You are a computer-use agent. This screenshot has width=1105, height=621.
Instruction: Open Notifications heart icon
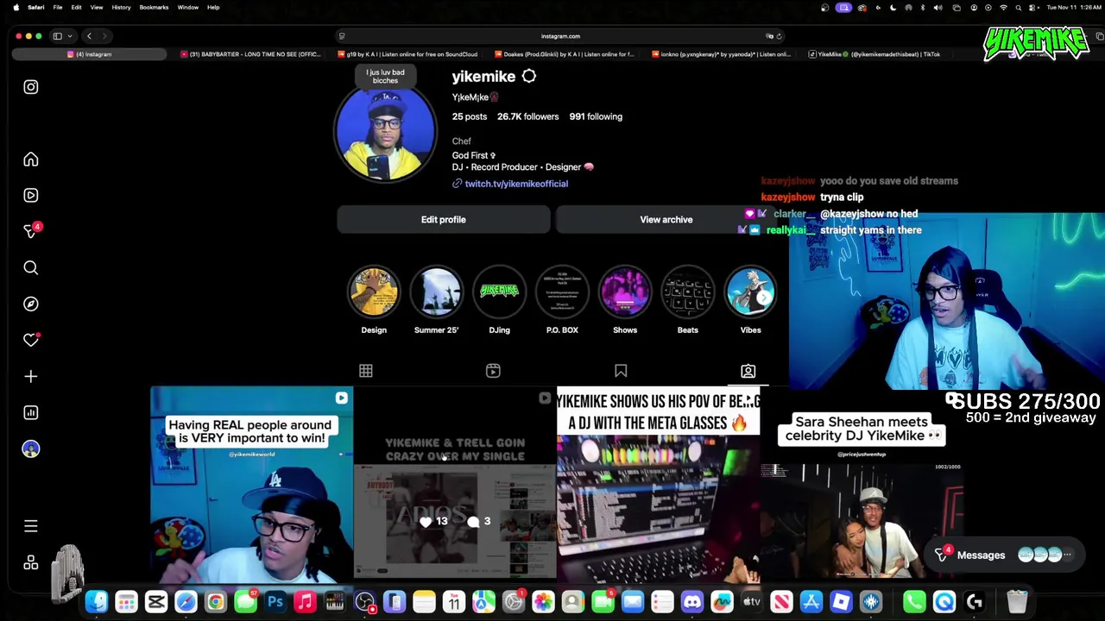click(30, 341)
